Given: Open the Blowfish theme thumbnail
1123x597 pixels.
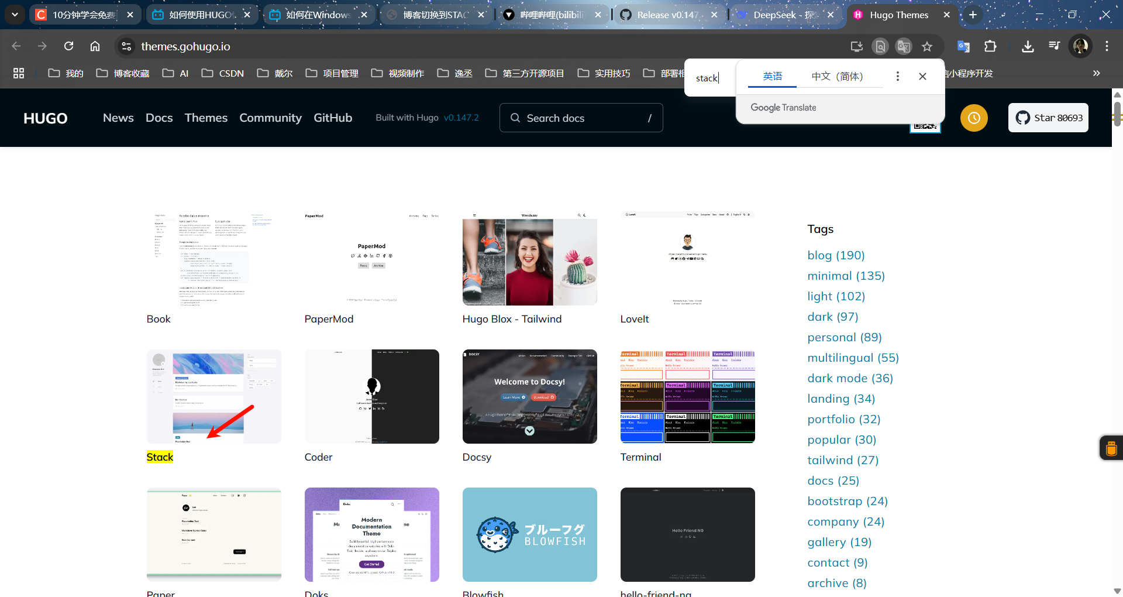Looking at the screenshot, I should (530, 534).
